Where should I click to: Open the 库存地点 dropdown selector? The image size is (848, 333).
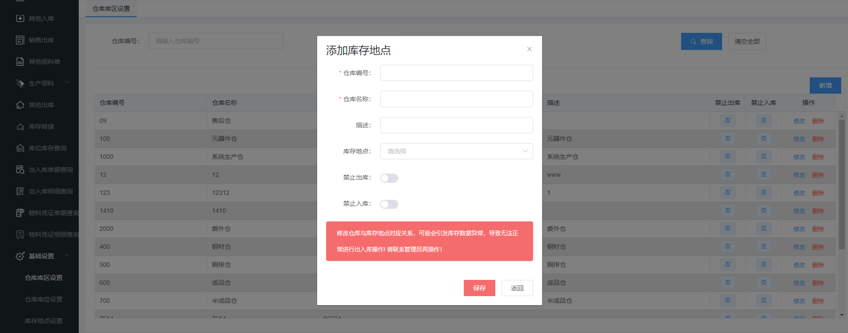tap(456, 151)
